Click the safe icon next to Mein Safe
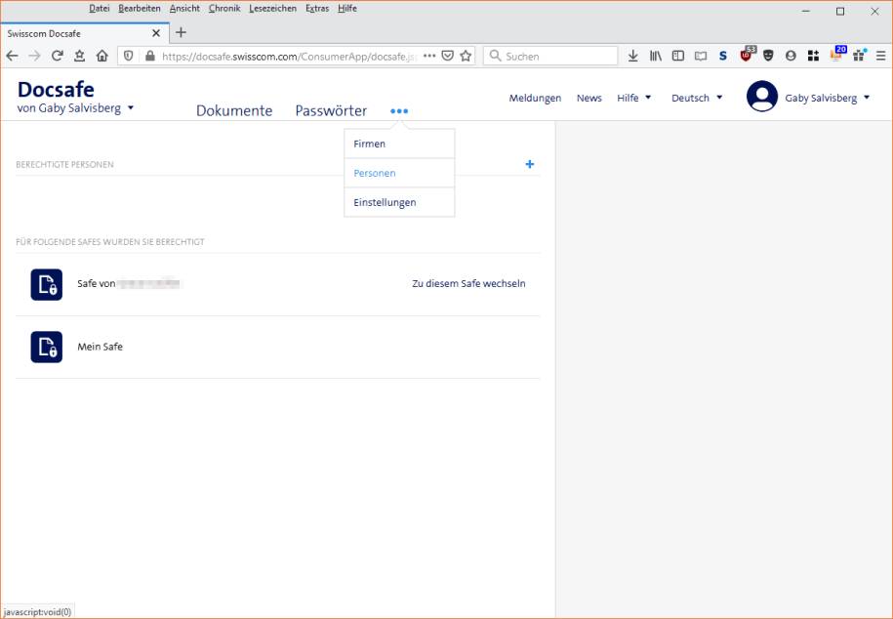This screenshot has width=893, height=619. 47,347
